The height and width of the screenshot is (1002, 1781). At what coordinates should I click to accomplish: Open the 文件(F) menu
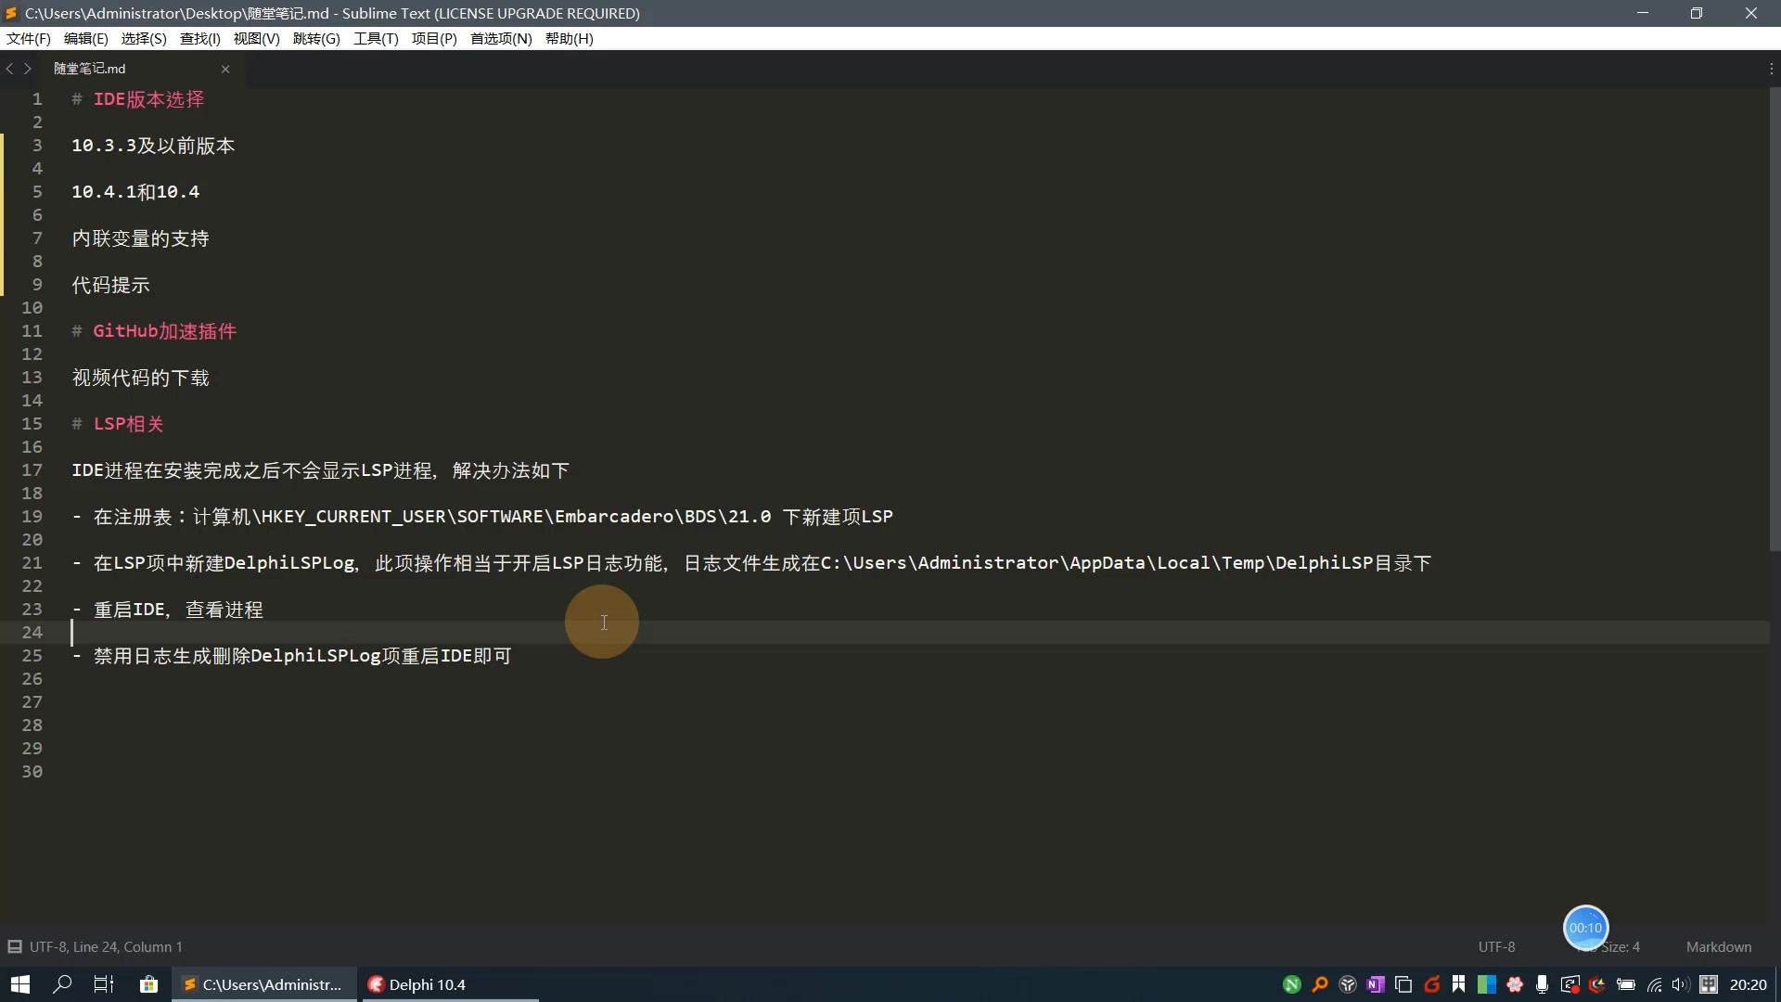[x=29, y=38]
